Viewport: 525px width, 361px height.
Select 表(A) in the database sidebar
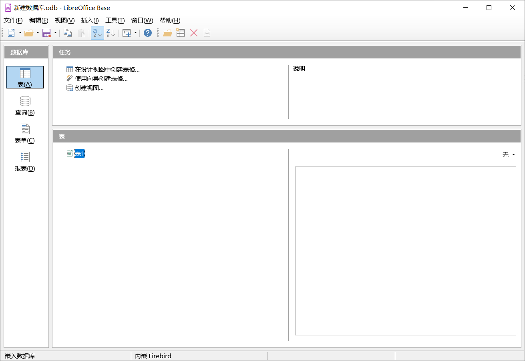[x=24, y=77]
